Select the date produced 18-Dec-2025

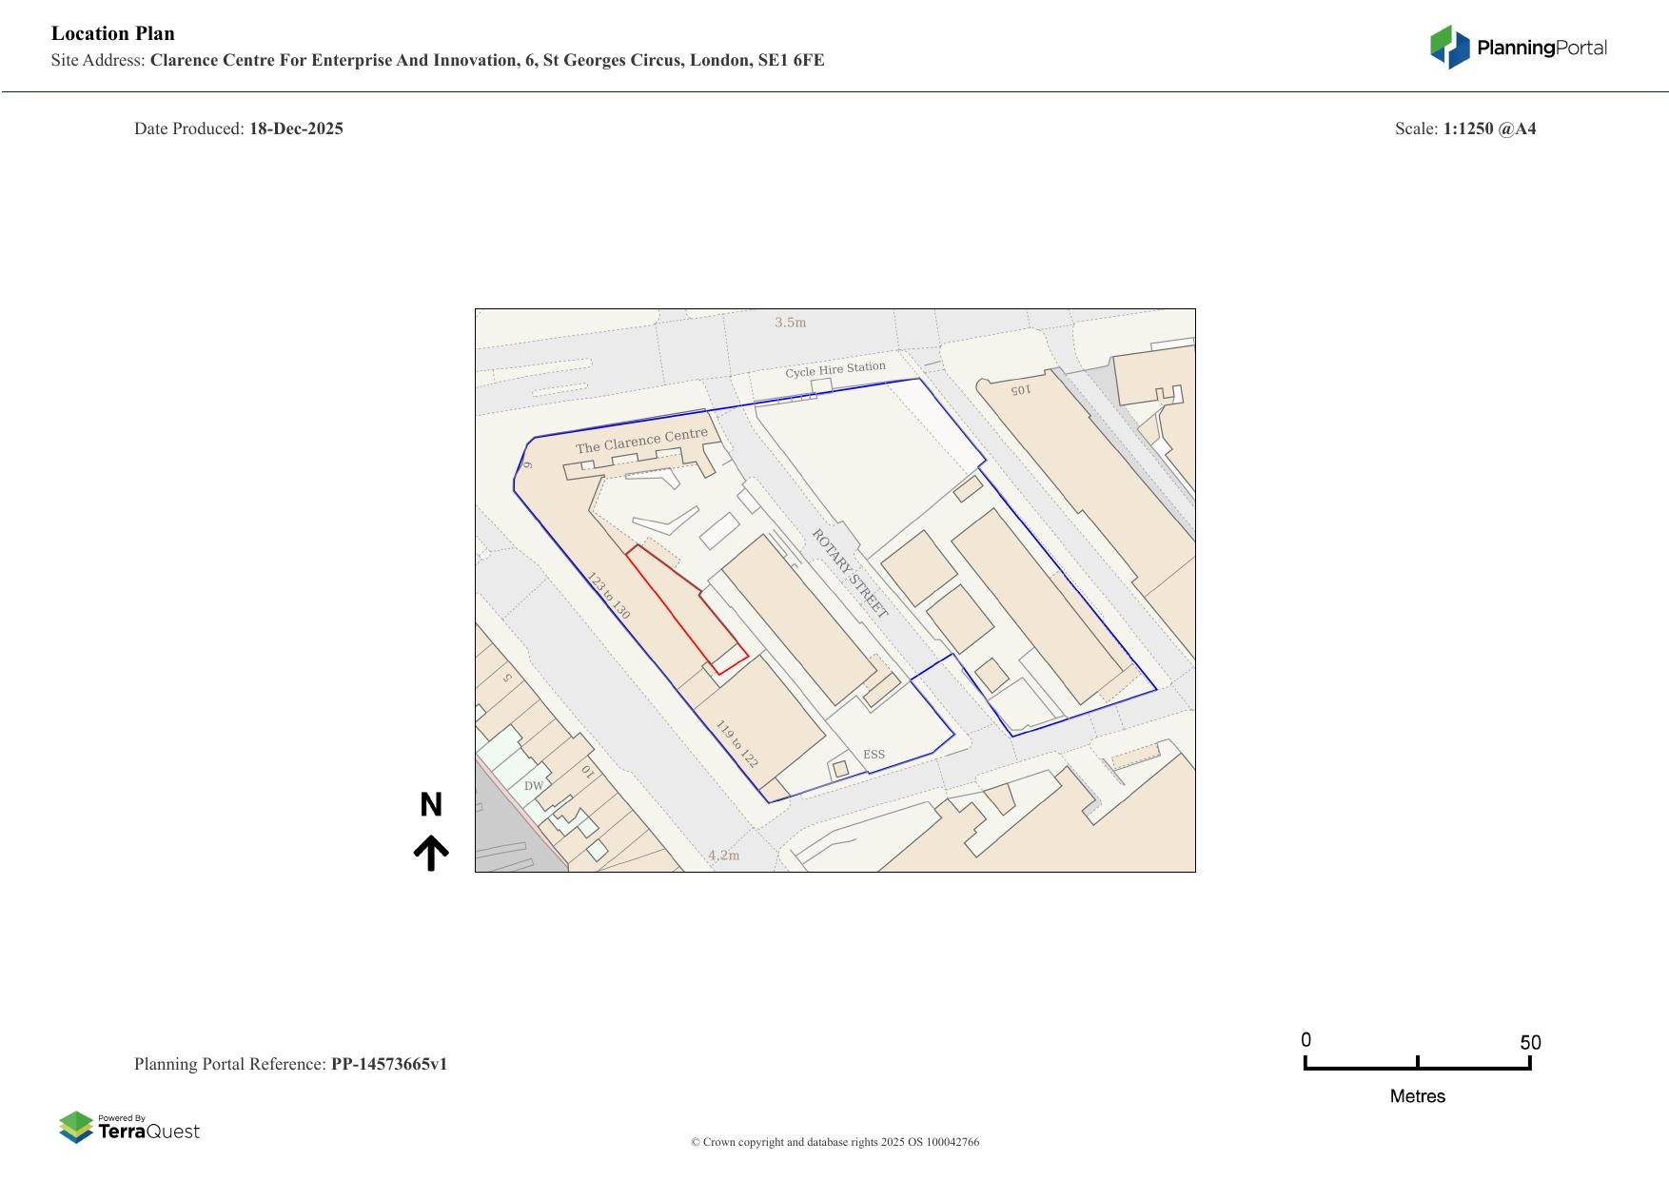(x=296, y=128)
